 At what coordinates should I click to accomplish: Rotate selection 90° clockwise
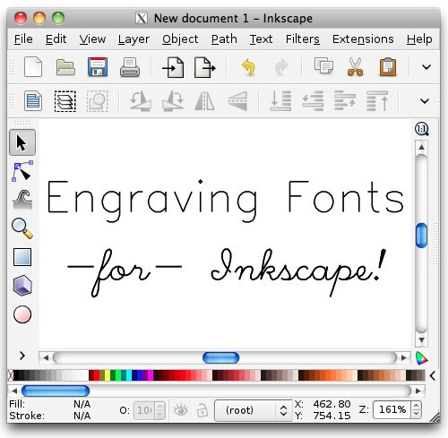pyautogui.click(x=173, y=101)
